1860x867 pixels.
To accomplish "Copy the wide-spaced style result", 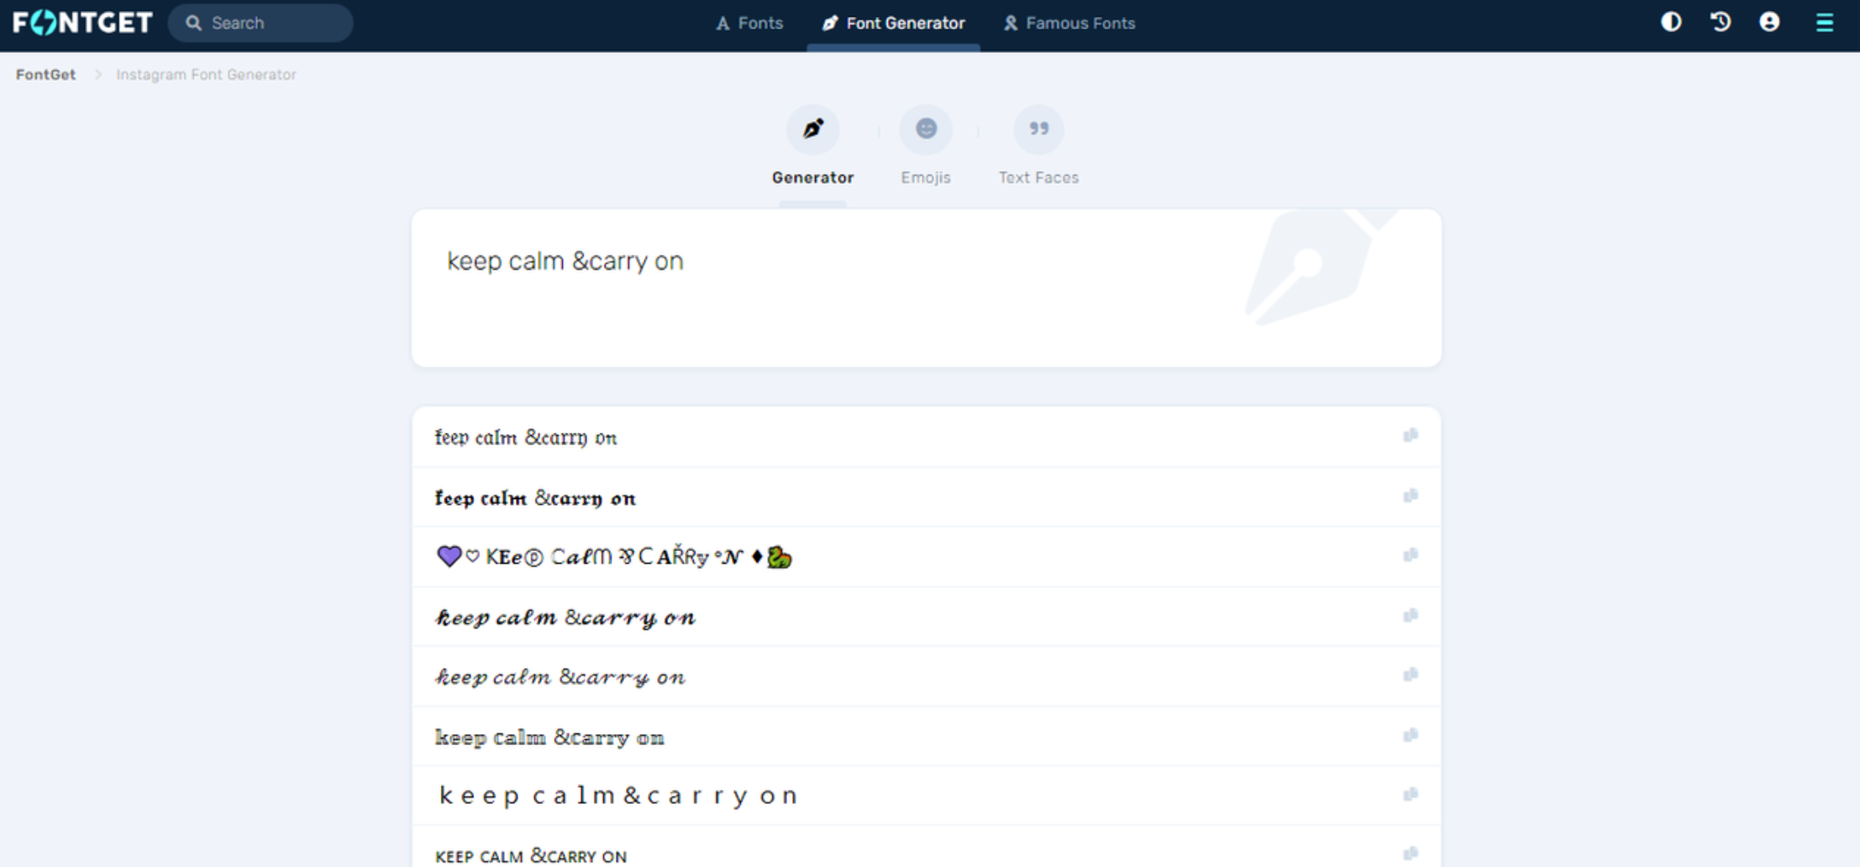I will pyautogui.click(x=1411, y=794).
